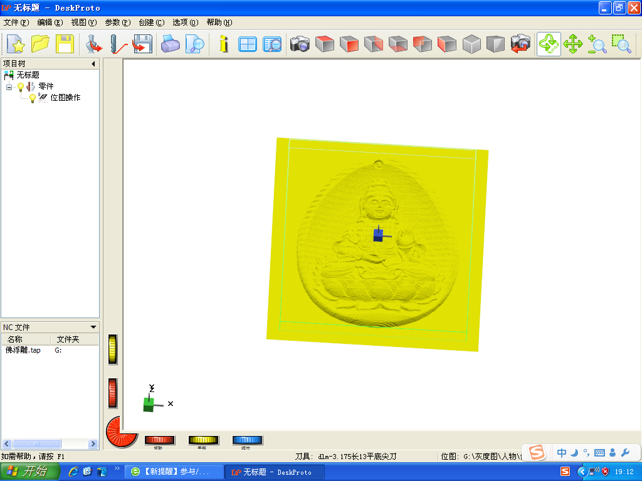Collapse the 零件 tree node
Viewport: 642px width, 481px height.
(9, 87)
